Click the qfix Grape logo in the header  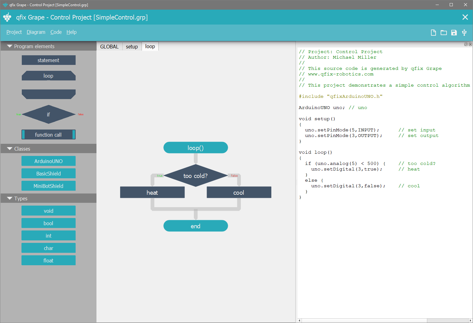tap(7, 17)
